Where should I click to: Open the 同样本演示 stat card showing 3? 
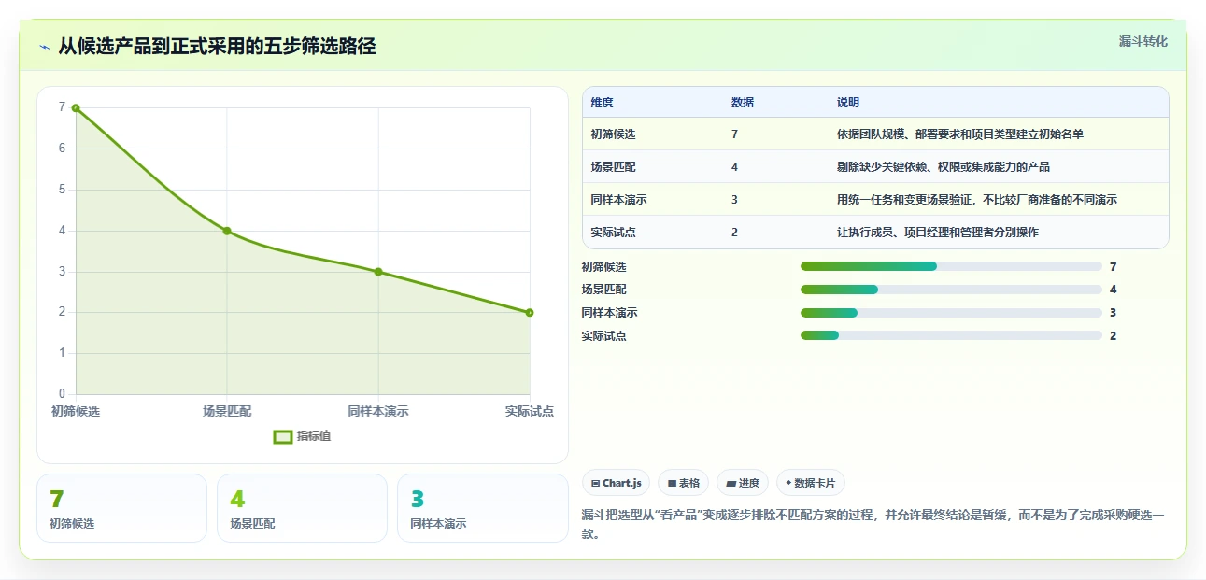coord(483,508)
